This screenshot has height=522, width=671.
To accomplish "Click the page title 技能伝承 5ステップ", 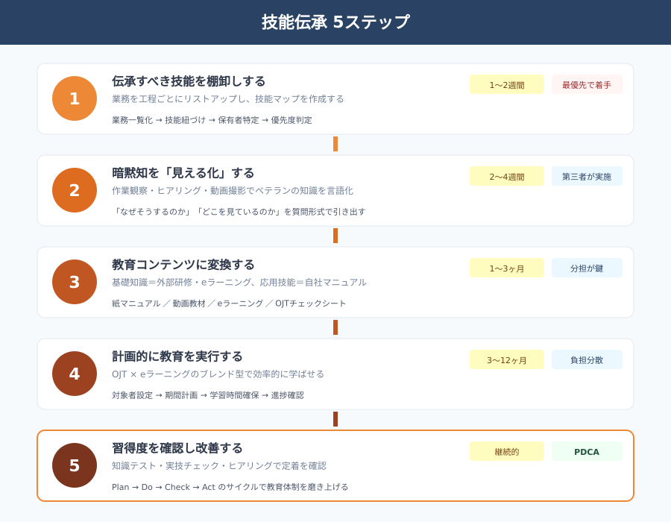I will [335, 22].
